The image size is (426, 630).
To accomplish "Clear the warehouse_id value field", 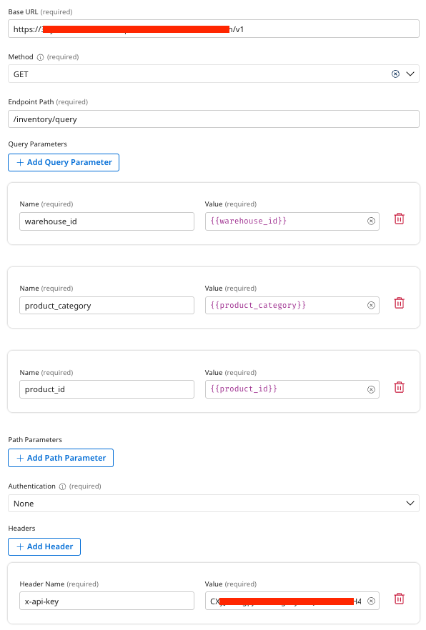I will 371,221.
